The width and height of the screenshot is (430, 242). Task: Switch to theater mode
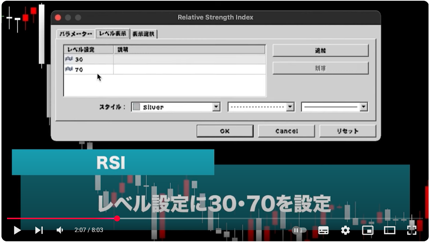[390, 230]
